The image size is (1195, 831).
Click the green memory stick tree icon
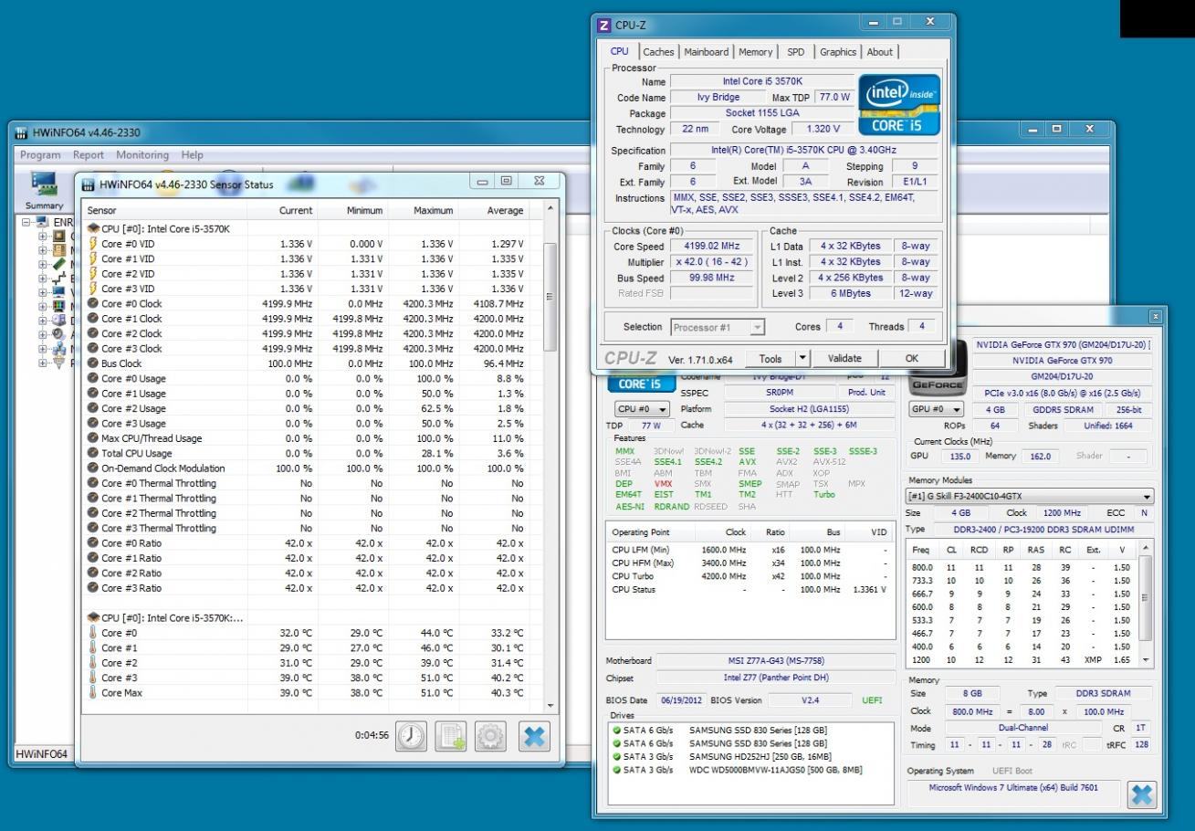click(x=58, y=265)
